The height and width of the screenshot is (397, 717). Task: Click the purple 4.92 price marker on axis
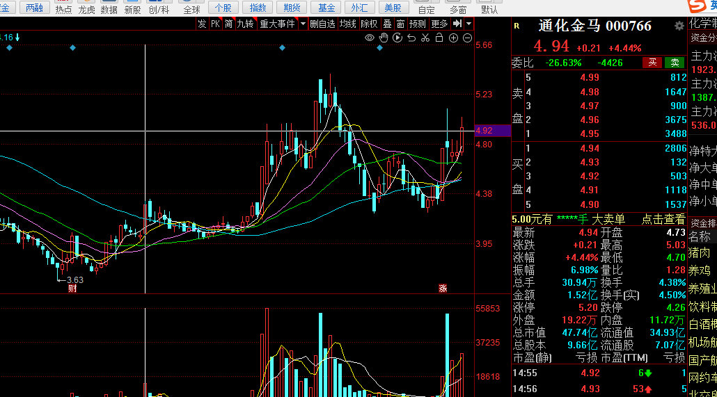pyautogui.click(x=484, y=131)
